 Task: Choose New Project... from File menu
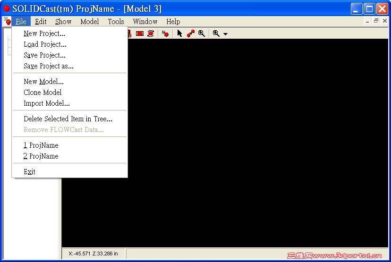(69, 34)
